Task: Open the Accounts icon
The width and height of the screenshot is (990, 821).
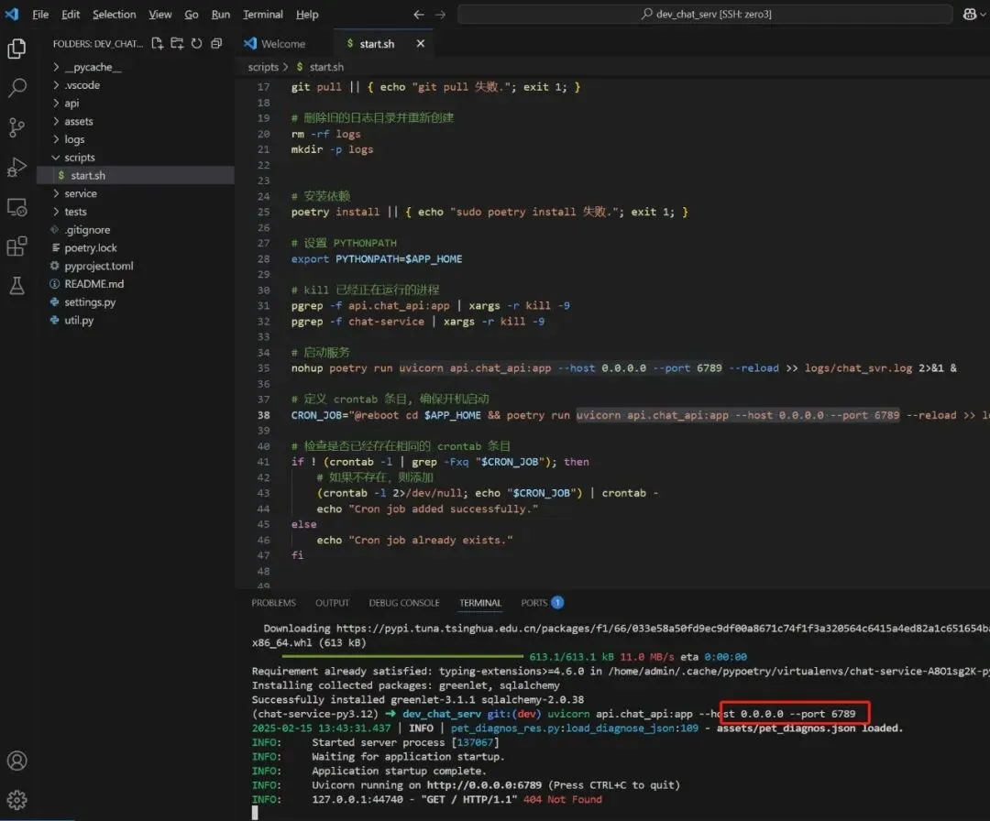Action: click(x=17, y=761)
